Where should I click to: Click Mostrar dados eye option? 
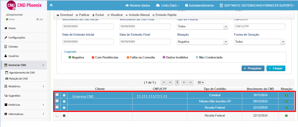click(x=138, y=6)
